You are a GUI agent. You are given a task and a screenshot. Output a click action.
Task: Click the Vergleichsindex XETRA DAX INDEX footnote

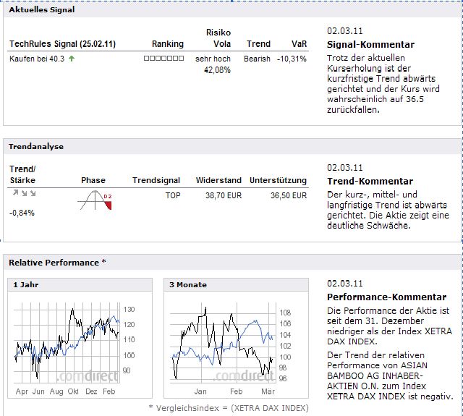coord(229,408)
